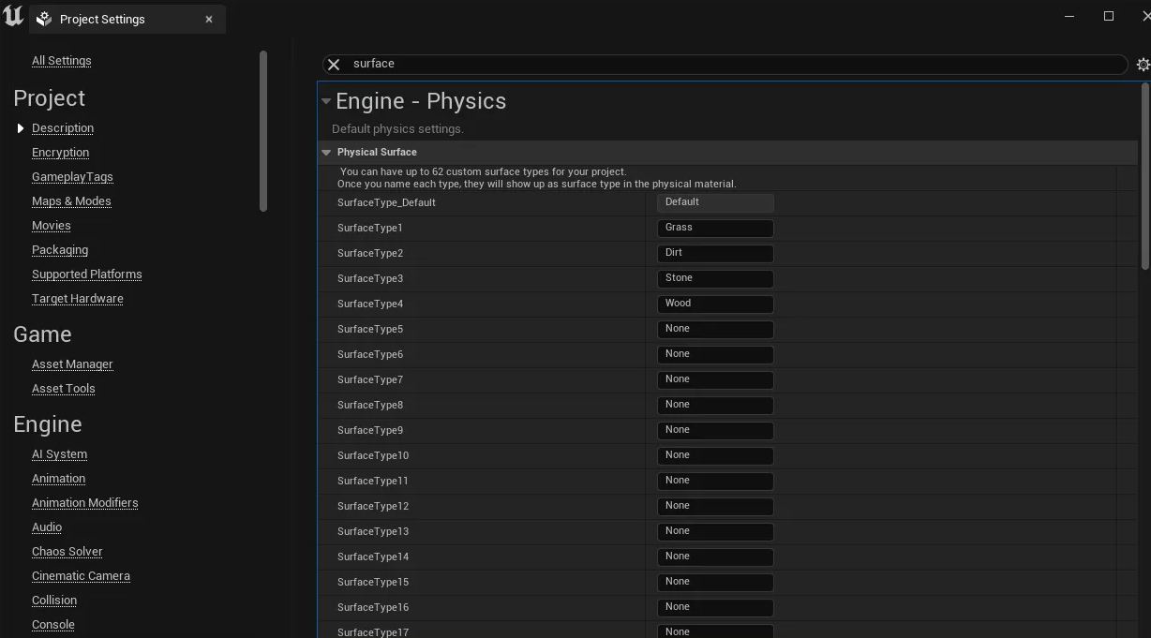
Task: Click inside the surface search field
Action: click(x=656, y=64)
